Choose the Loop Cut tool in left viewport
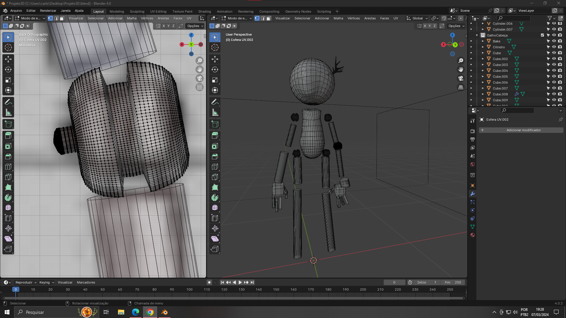This screenshot has height=318, width=566. tap(8, 167)
